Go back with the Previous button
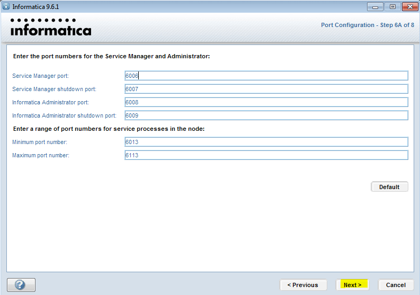420x295 pixels. 303,285
